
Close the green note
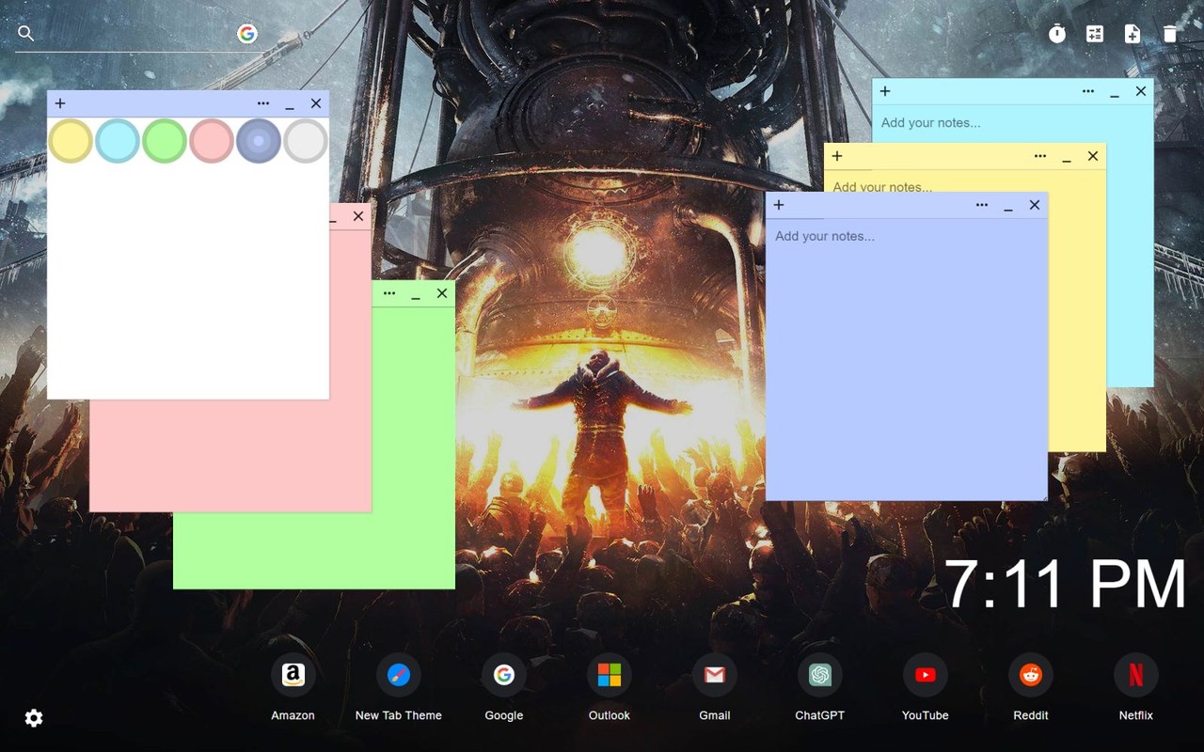442,293
